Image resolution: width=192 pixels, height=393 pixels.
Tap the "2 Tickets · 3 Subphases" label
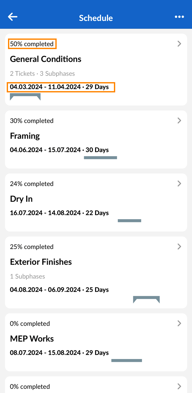43,73
